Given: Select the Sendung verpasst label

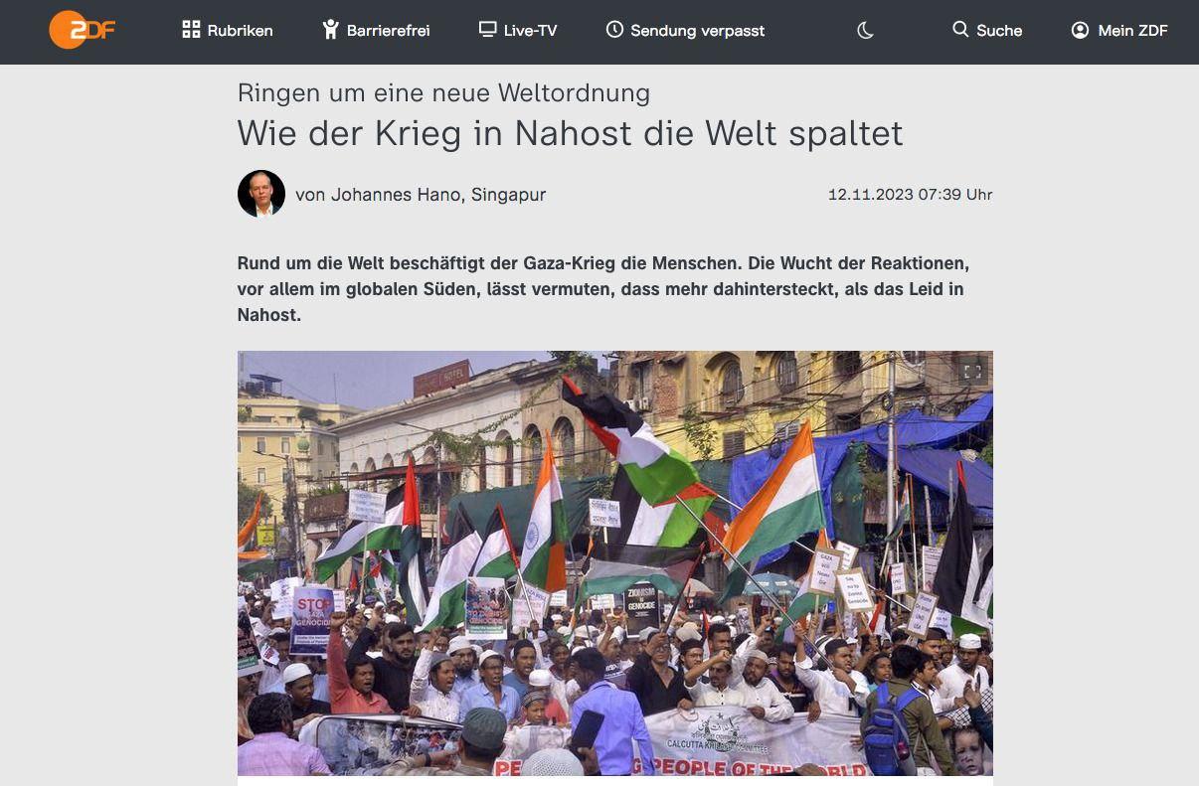Looking at the screenshot, I should [x=698, y=31].
